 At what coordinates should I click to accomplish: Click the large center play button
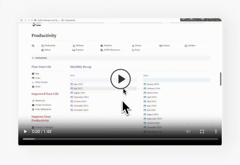point(120,79)
